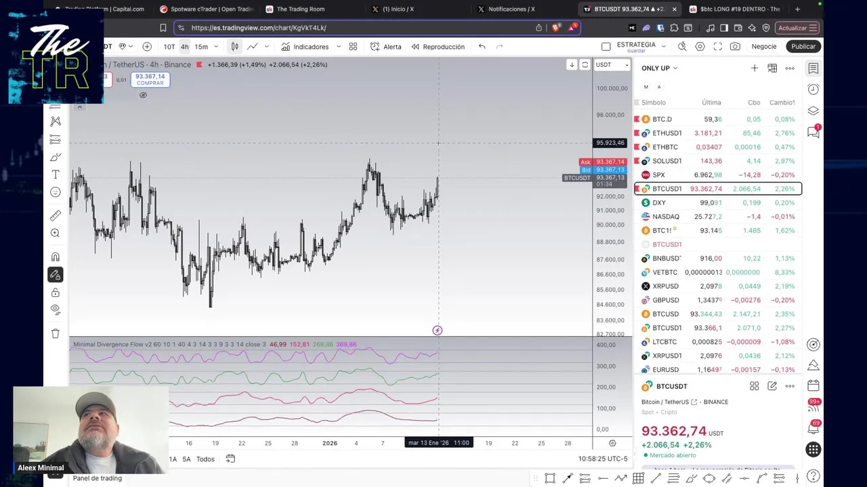Select the text drawing tool
Viewport: 867px width, 487px height.
pyautogui.click(x=56, y=175)
